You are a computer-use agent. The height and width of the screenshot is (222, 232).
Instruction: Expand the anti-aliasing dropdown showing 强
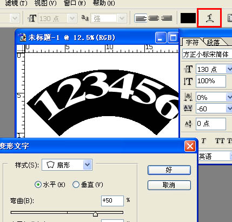[x=122, y=18]
